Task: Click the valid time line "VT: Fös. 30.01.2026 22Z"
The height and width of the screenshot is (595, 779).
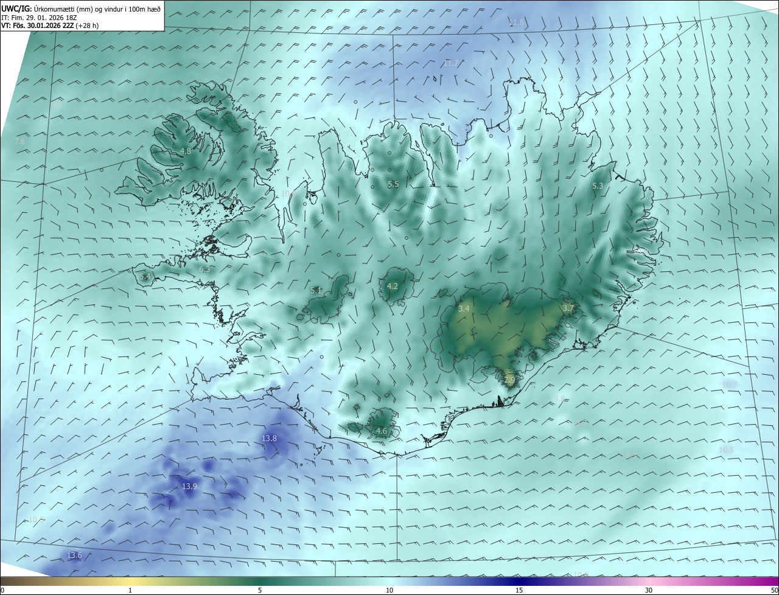Action: [38, 26]
